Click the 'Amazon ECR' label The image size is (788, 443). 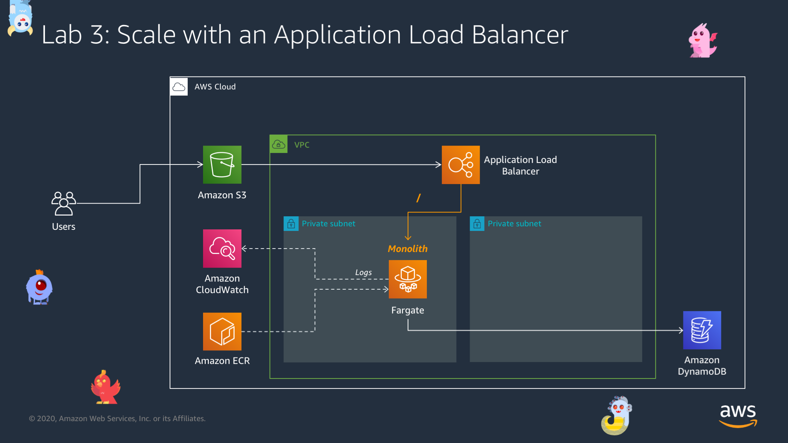click(x=222, y=361)
